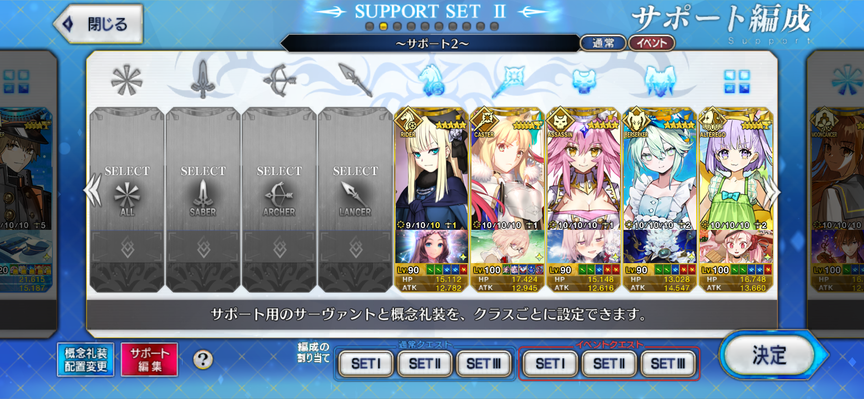
Task: Assign SET III under イベントクエスト
Action: point(668,363)
